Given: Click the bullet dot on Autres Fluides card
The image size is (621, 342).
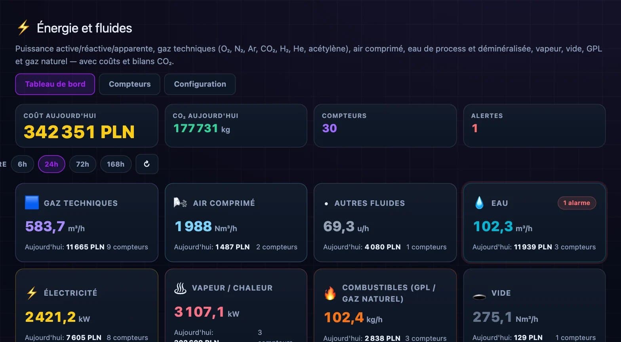Looking at the screenshot, I should 326,204.
